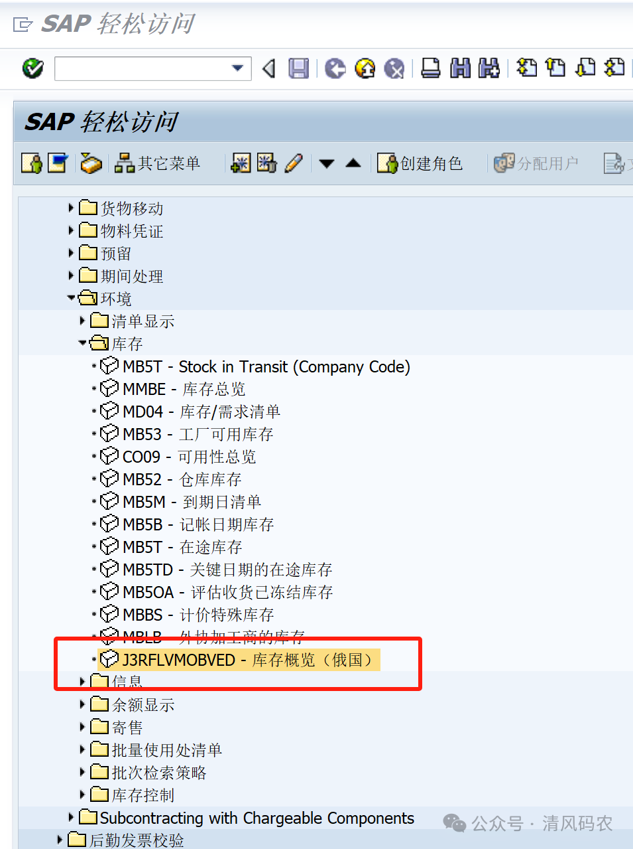Click the green Back arrow icon
Viewport: 633px width, 849px height.
click(x=335, y=68)
